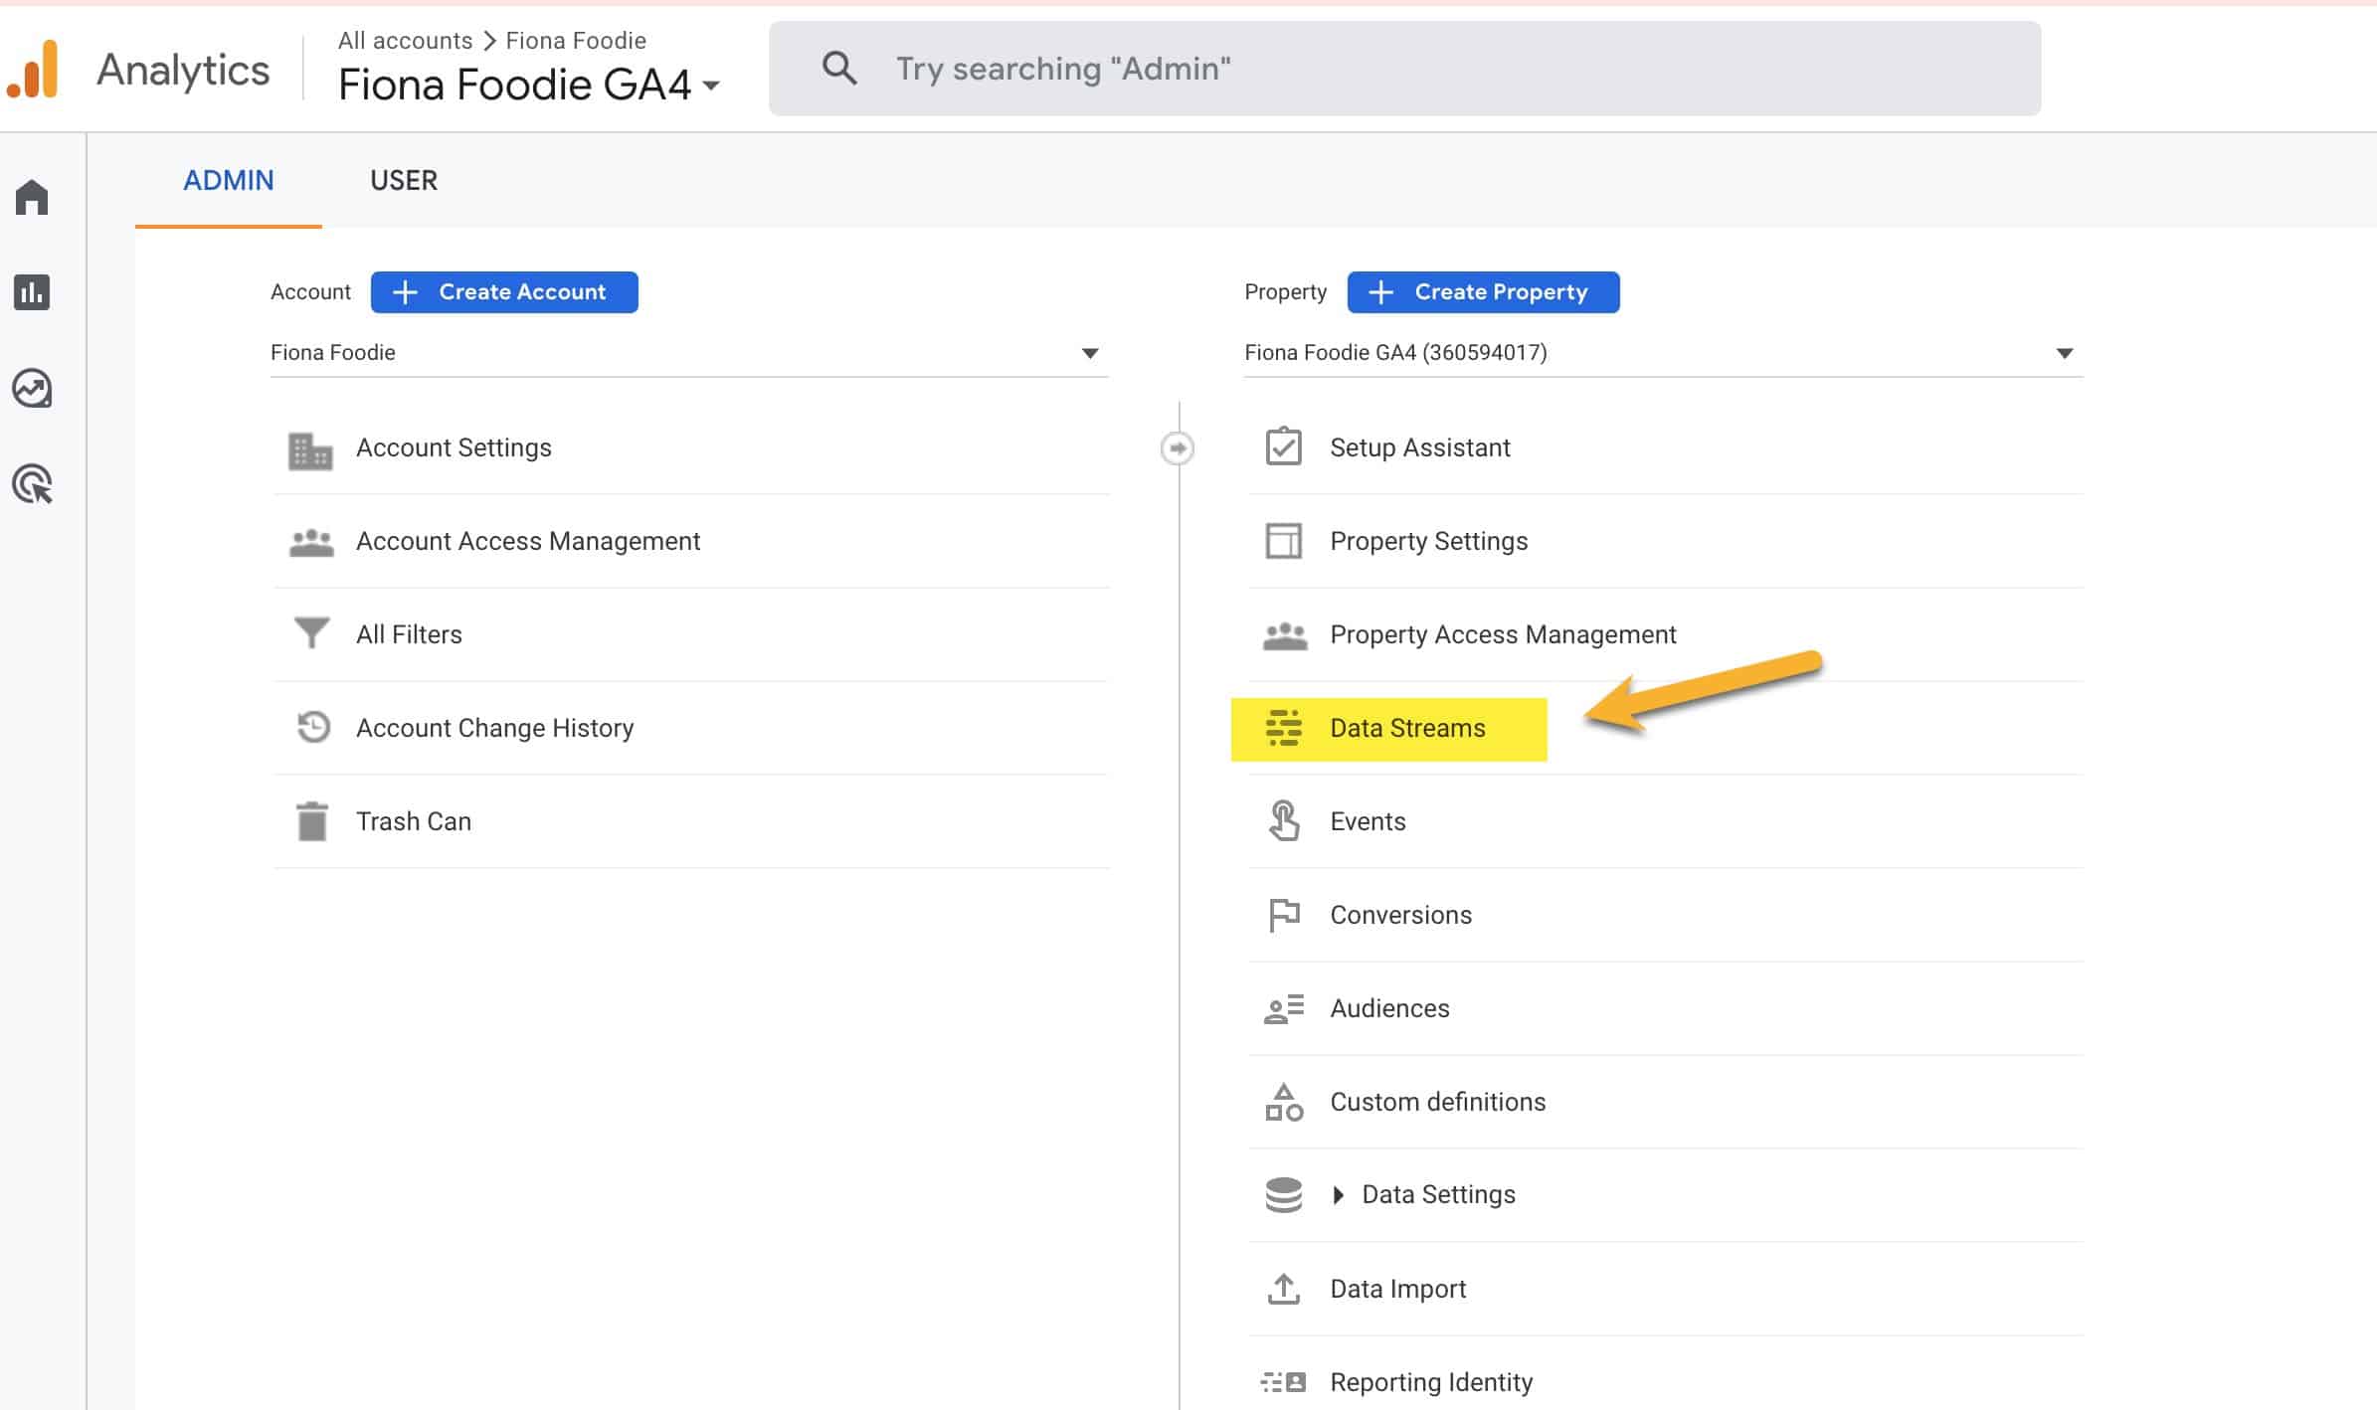
Task: Click the Audiences icon
Action: point(1283,1007)
